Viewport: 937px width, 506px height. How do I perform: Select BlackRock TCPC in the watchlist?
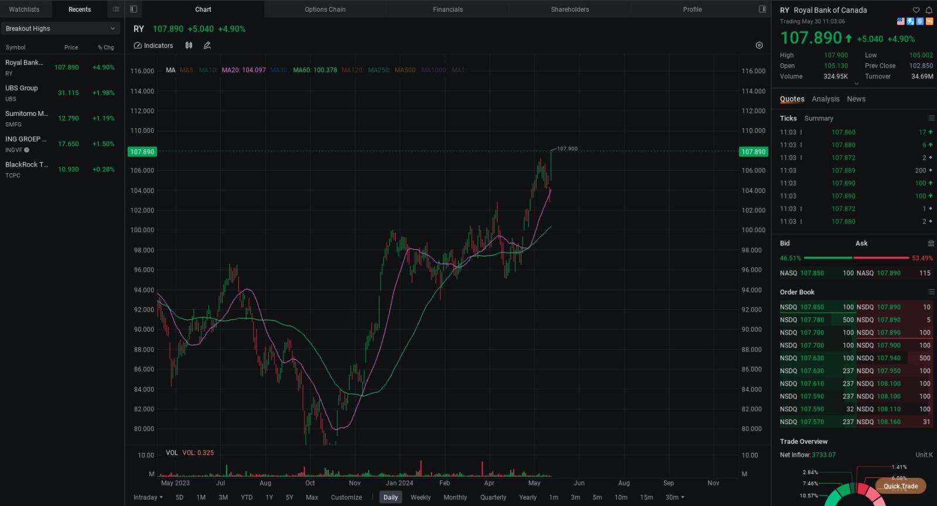point(61,170)
